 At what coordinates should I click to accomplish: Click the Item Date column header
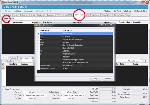(x=13, y=64)
